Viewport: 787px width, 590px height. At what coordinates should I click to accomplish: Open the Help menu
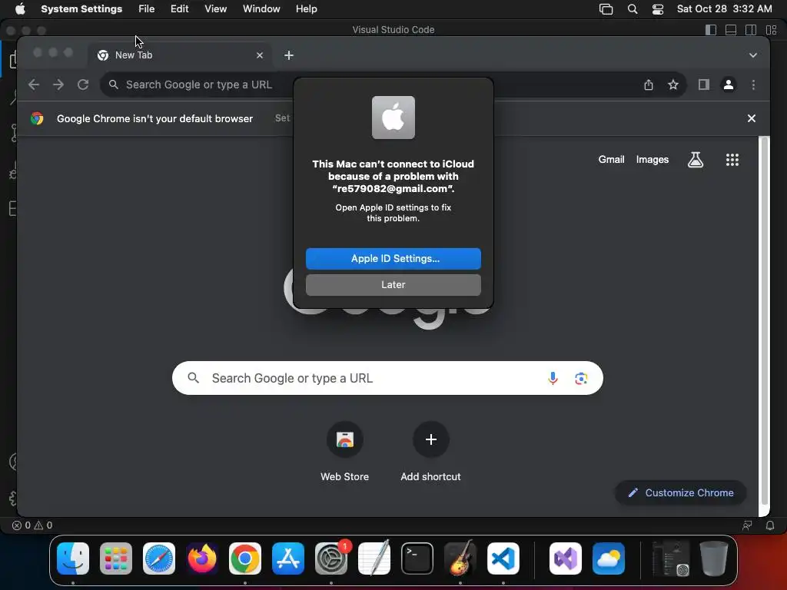(306, 9)
